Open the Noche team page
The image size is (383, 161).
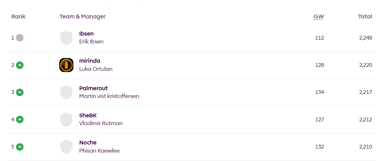(x=88, y=143)
